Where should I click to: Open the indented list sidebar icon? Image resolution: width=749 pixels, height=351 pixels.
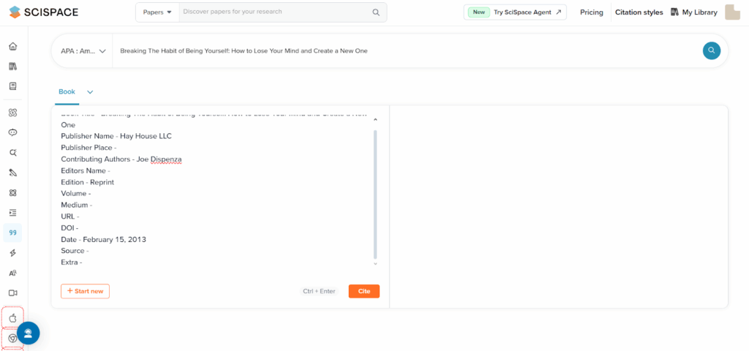click(x=13, y=213)
